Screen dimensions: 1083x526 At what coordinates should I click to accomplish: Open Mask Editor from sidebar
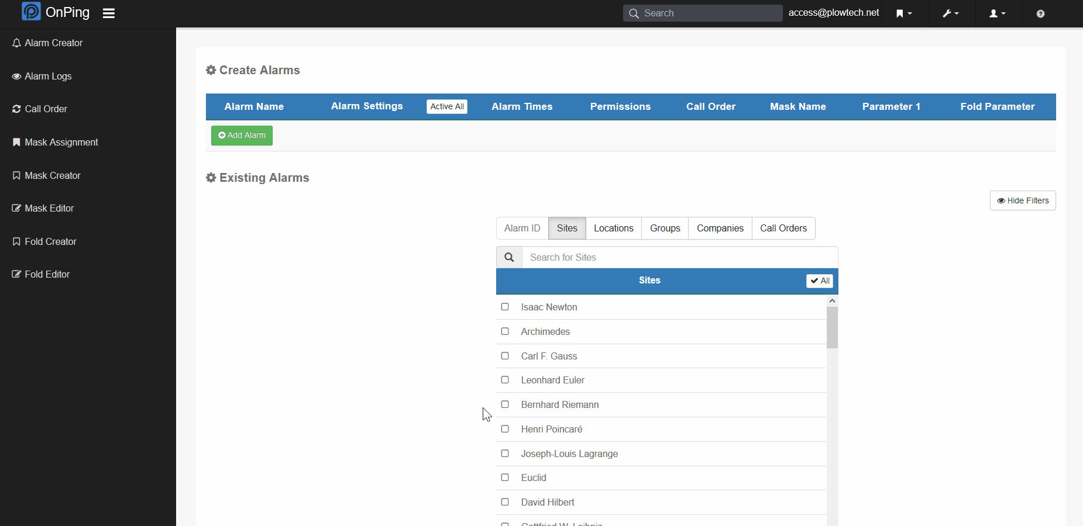pyautogui.click(x=49, y=209)
